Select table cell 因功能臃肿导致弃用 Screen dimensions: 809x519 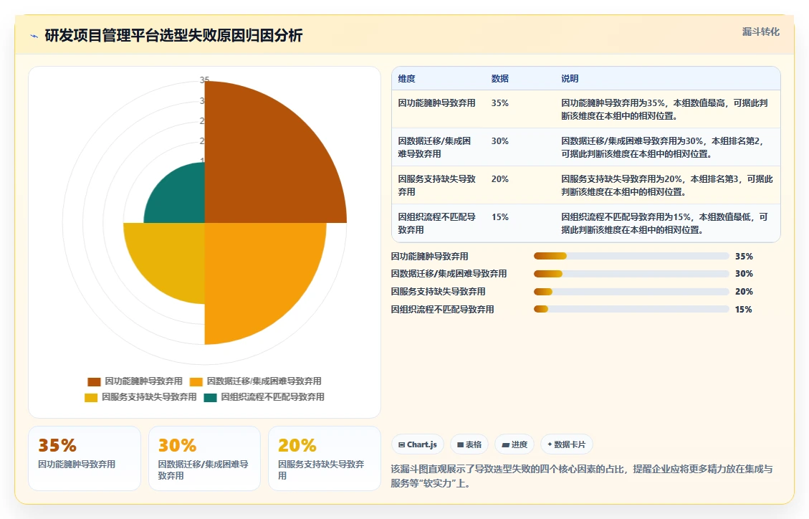pyautogui.click(x=436, y=103)
